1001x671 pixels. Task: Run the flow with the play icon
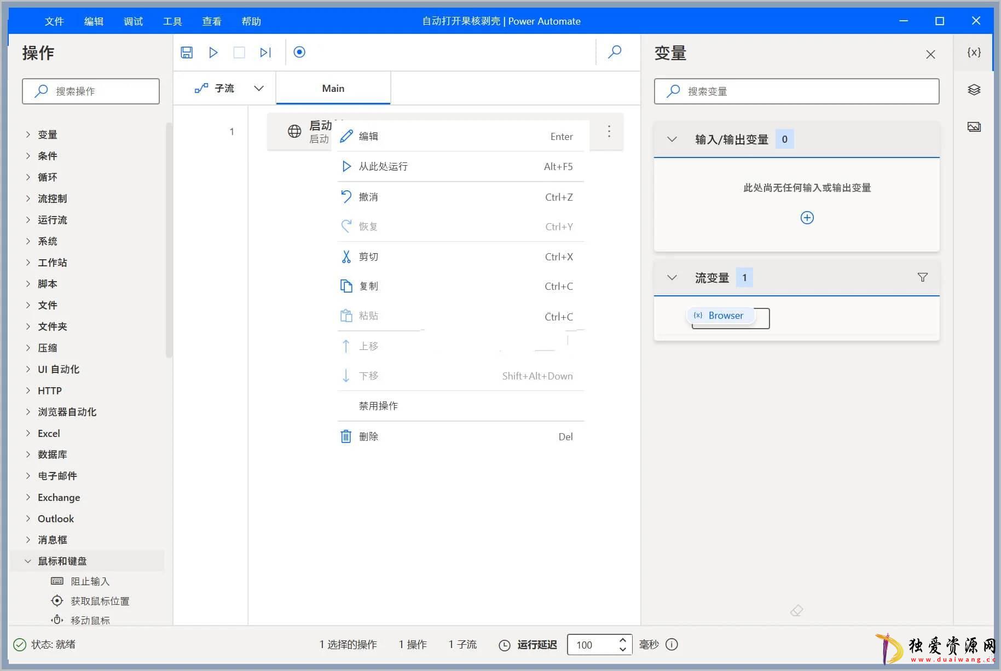pyautogui.click(x=213, y=52)
